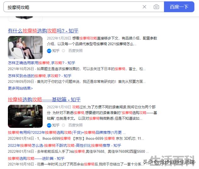Select snippet text dated 2022年1月28日
Image resolution: width=199 pixels, height=169 pixels.
tap(102, 41)
